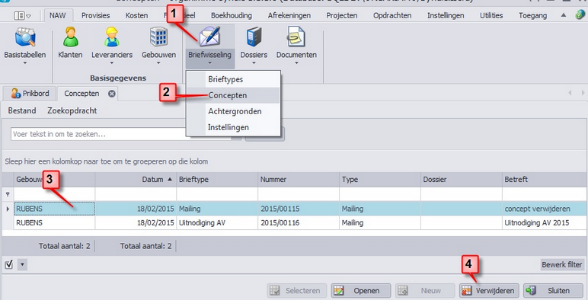Sort by the Type column header
Screen dimensions: 588x300
click(x=380, y=180)
